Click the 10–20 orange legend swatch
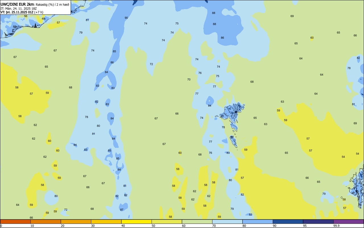Screen dimensions: 364x228 click(45, 221)
